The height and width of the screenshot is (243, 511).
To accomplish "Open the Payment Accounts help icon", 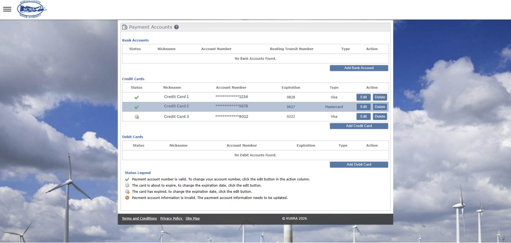I will coord(177,27).
